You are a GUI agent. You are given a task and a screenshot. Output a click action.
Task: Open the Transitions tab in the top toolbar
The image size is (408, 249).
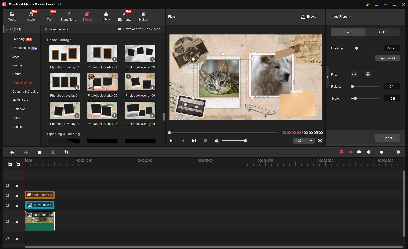click(68, 16)
